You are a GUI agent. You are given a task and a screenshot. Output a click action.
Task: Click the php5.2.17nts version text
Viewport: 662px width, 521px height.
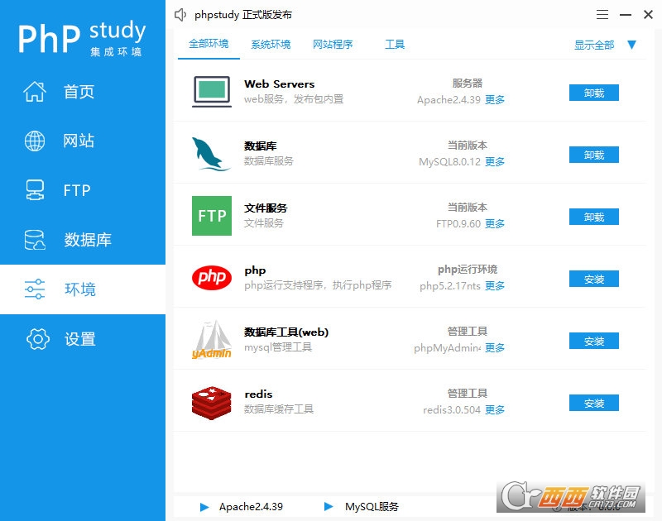coord(450,285)
